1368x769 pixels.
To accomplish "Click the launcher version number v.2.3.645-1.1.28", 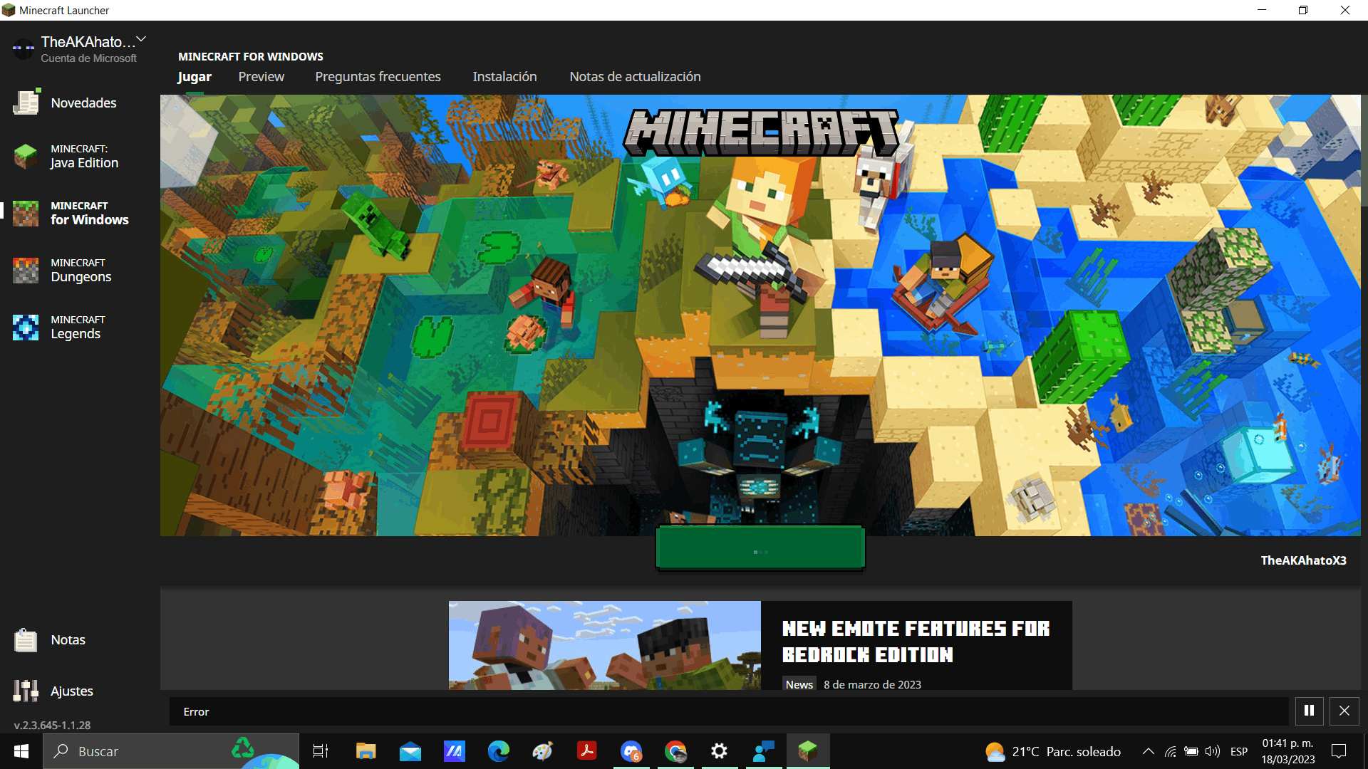I will click(52, 725).
